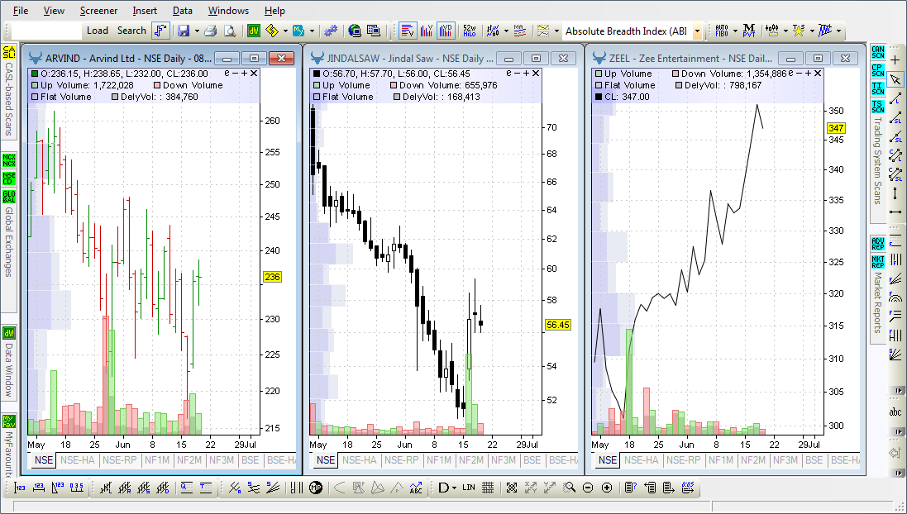Screen dimensions: 907x514
Task: Expand the candlestick pattern icon dropdown
Action: [x=786, y=31]
